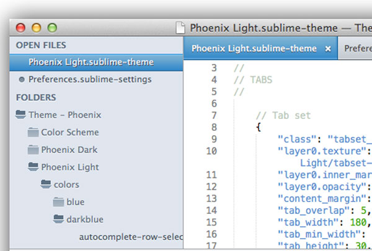Screen dimensions: 372x251
Task: Click the "class" key on line 9
Action: pyautogui.click(x=297, y=139)
